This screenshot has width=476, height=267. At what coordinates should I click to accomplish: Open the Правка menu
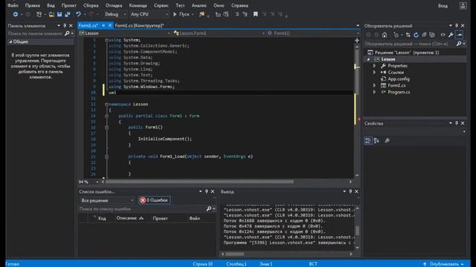coord(33,5)
